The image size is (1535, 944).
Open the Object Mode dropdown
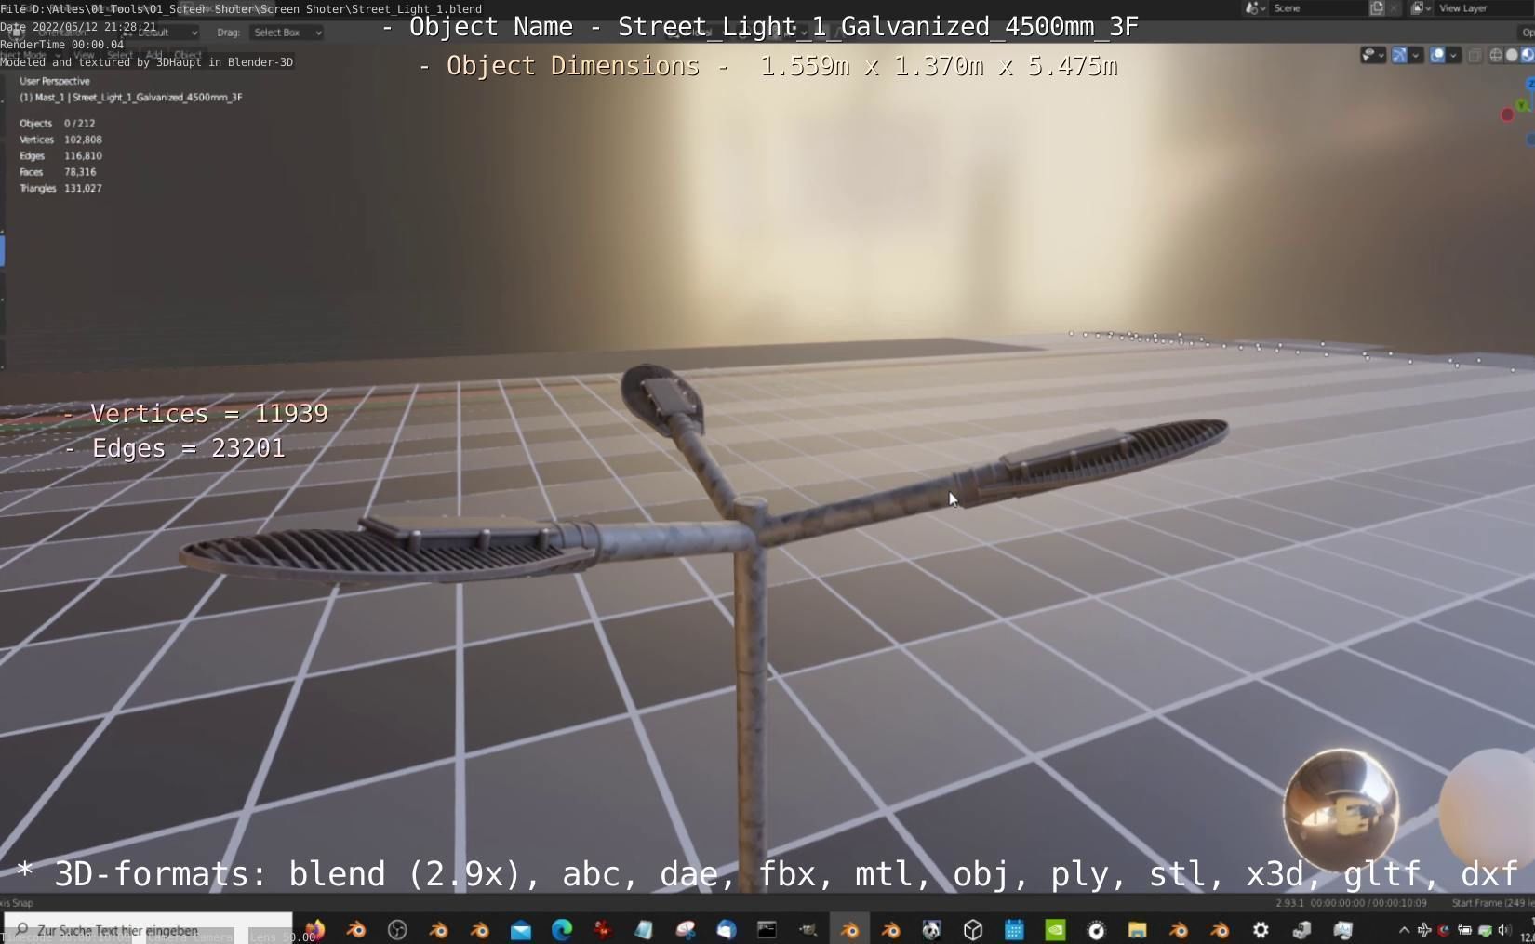point(32,55)
